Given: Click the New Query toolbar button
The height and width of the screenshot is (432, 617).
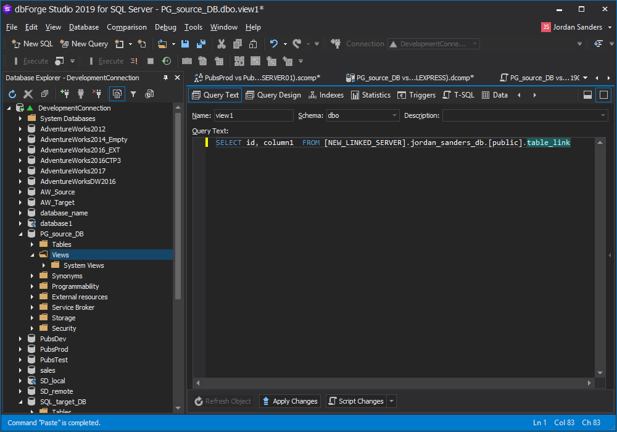Looking at the screenshot, I should (84, 44).
